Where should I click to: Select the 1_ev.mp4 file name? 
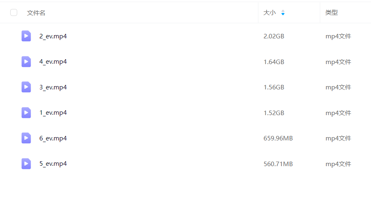point(53,113)
